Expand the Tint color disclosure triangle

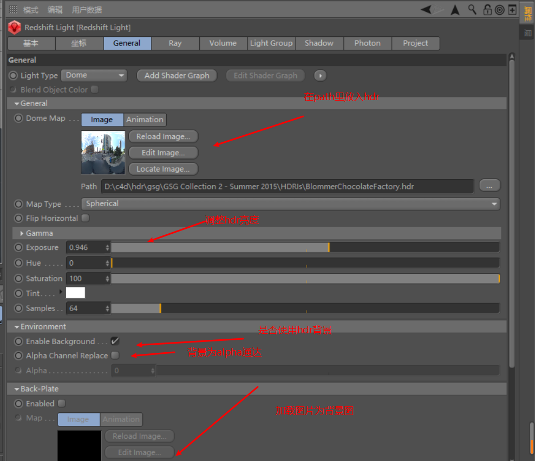click(x=61, y=292)
